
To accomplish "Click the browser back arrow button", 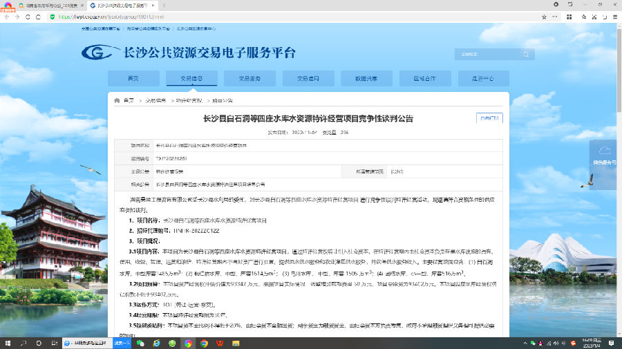I will [x=6, y=16].
